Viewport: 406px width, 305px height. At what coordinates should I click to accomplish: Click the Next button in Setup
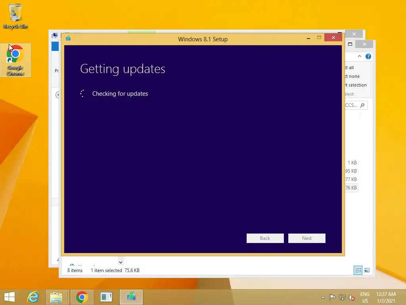coord(306,238)
